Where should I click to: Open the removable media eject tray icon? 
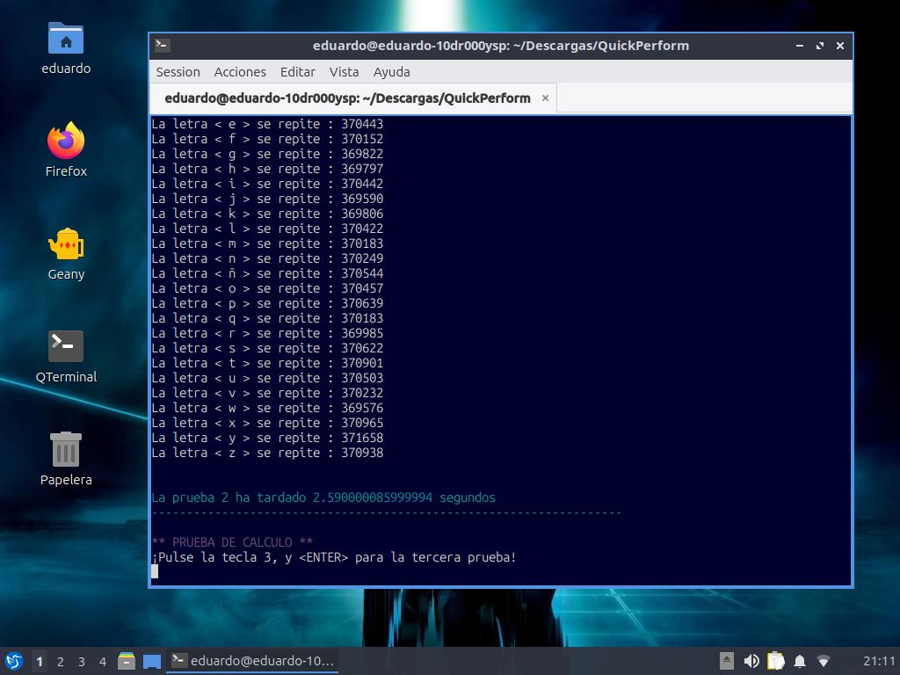point(727,661)
